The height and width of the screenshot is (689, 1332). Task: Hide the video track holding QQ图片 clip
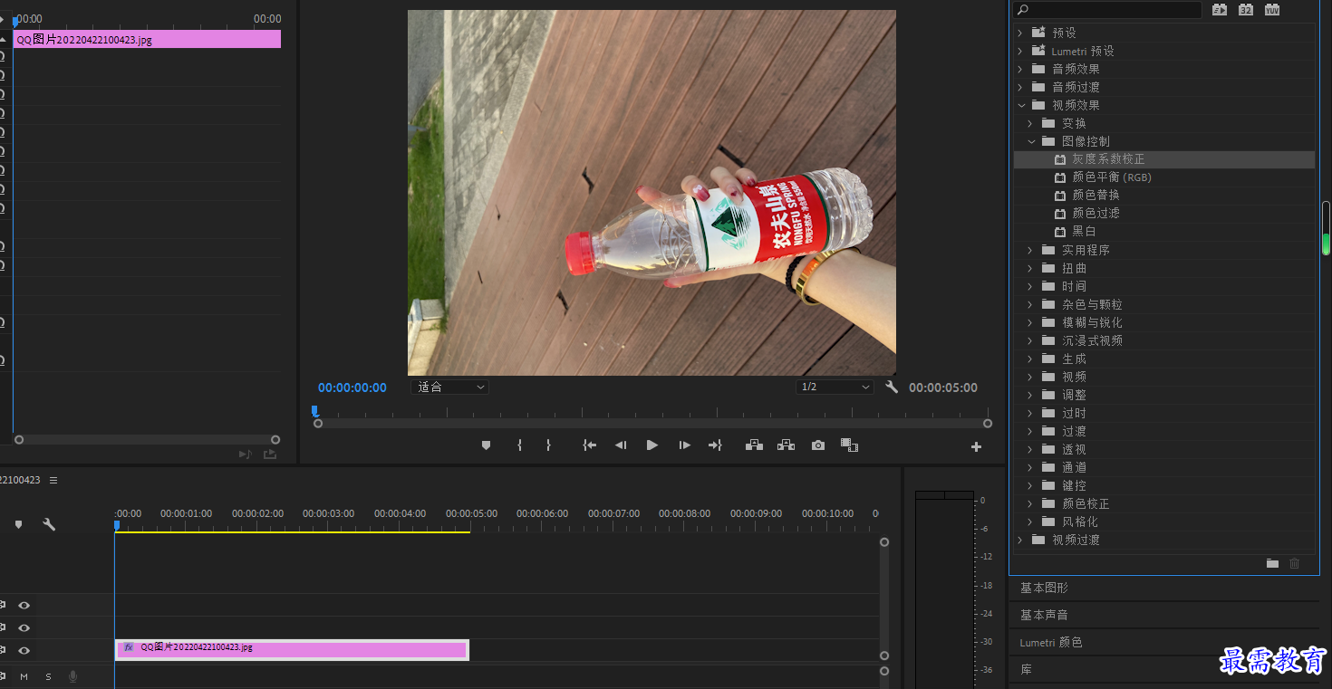tap(24, 650)
